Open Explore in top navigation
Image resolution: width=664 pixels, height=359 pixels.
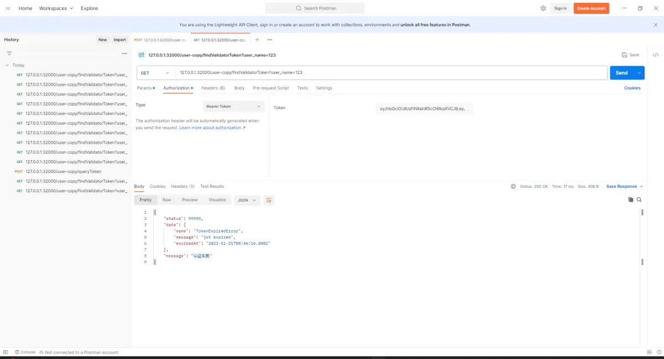tap(89, 8)
